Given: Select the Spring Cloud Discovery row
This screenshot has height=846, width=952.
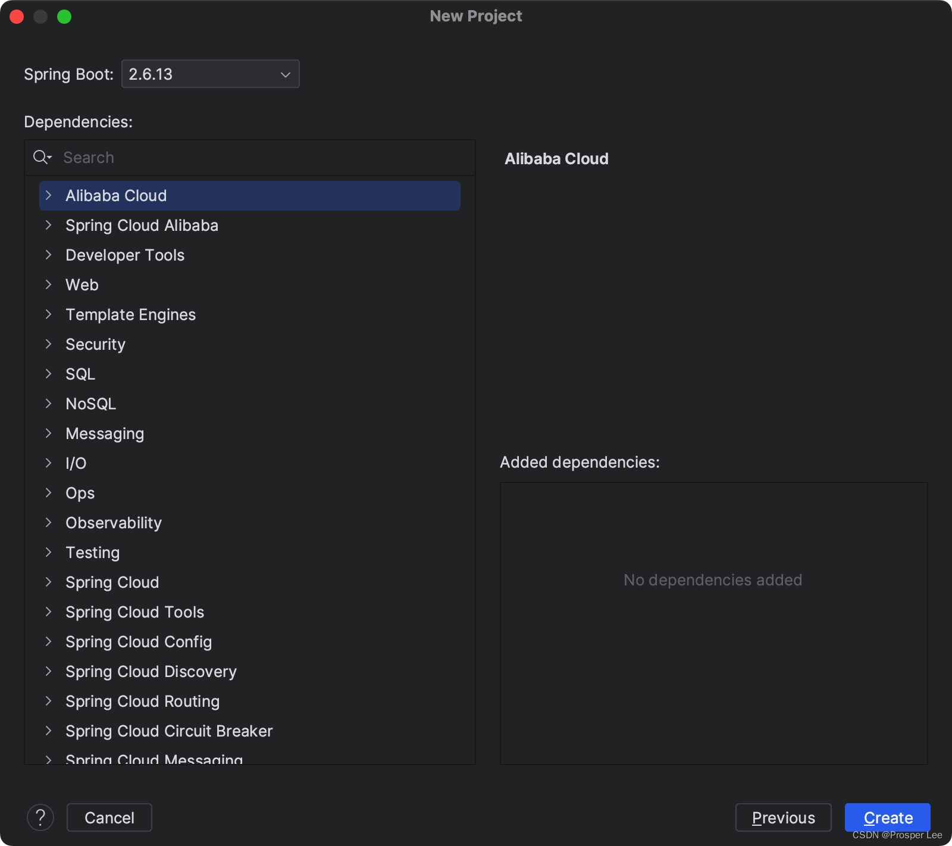Looking at the screenshot, I should (x=250, y=672).
